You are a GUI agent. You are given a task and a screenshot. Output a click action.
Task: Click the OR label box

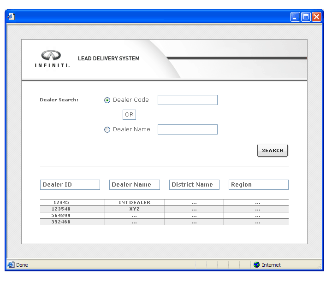(129, 115)
